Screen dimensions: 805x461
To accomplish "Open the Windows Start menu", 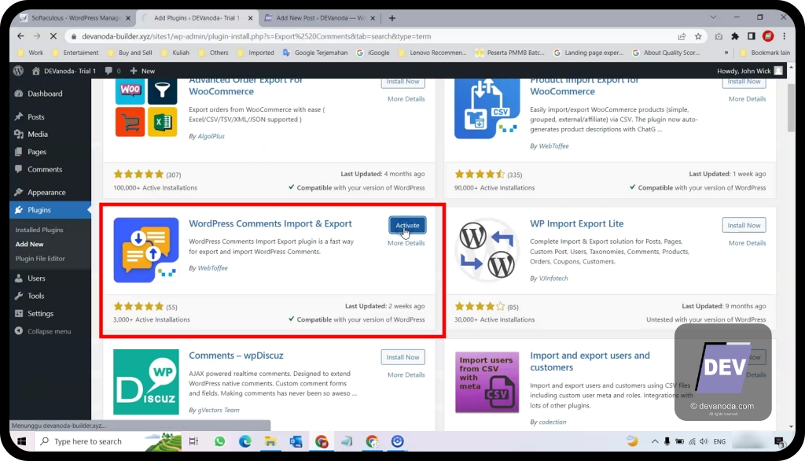I will [21, 441].
